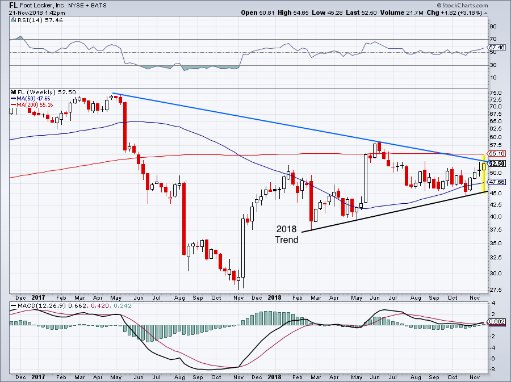Viewport: 511px width, 382px height.
Task: Click the 90 level on RSI axis
Action: point(493,27)
